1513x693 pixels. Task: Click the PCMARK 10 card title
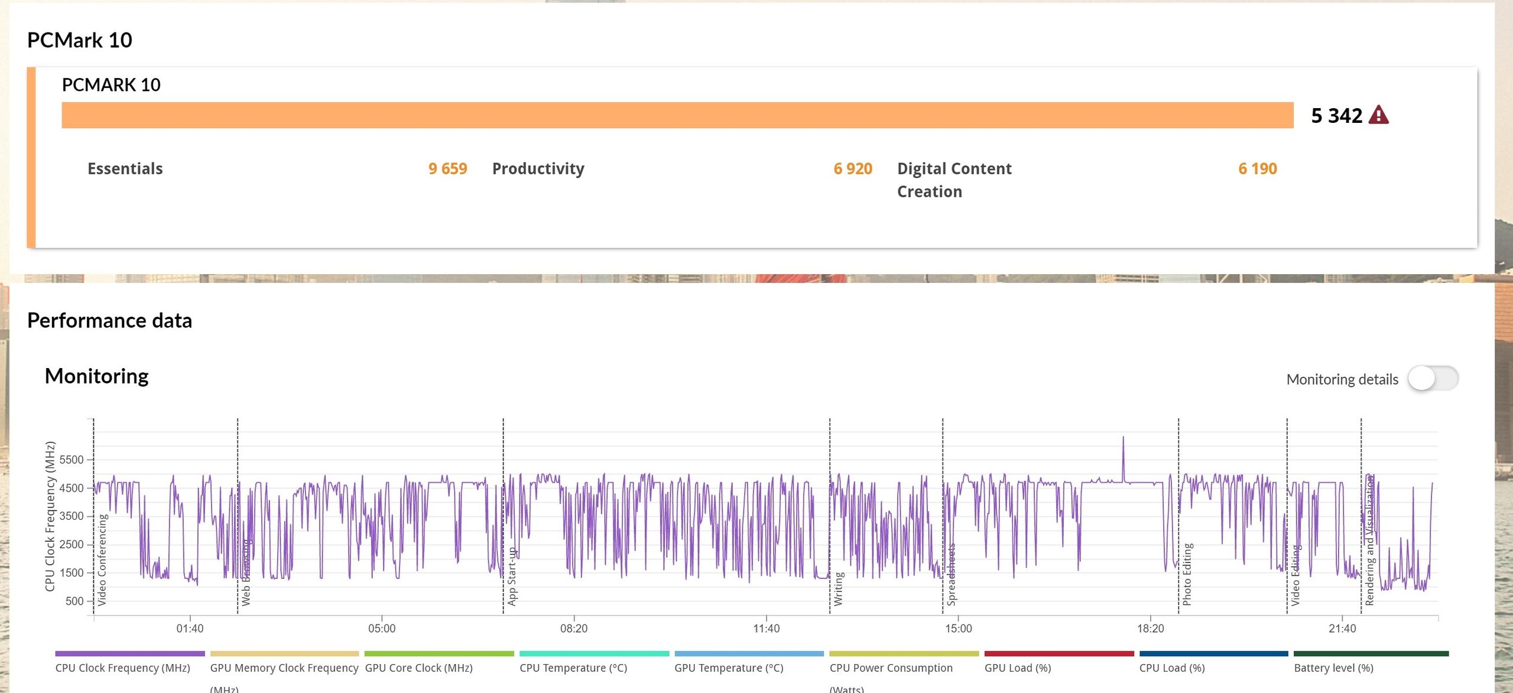(x=111, y=85)
